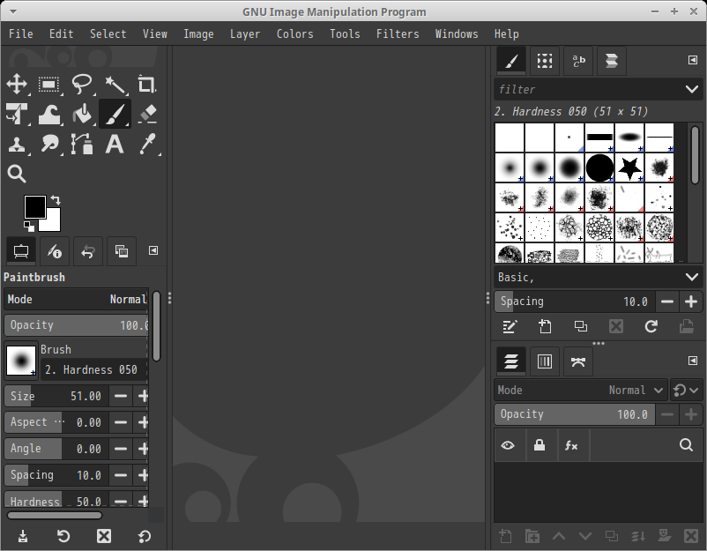Expand the brush filter dropdown arrow
The image size is (707, 551).
[692, 89]
